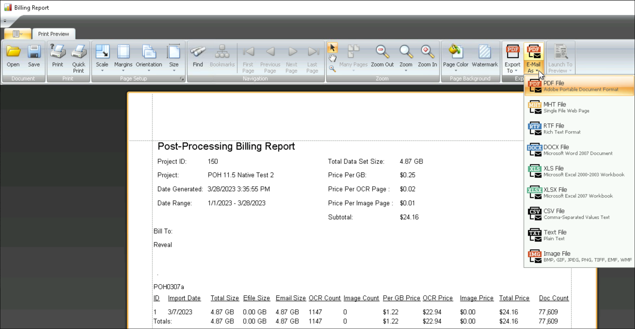Click the Save icon in ribbon
635x329 pixels.
tap(34, 56)
